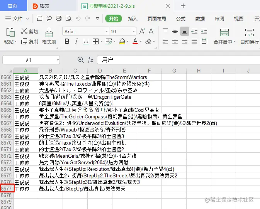This screenshot has height=209, width=260.
Task: Align text to vertical middle
Action: point(175,31)
